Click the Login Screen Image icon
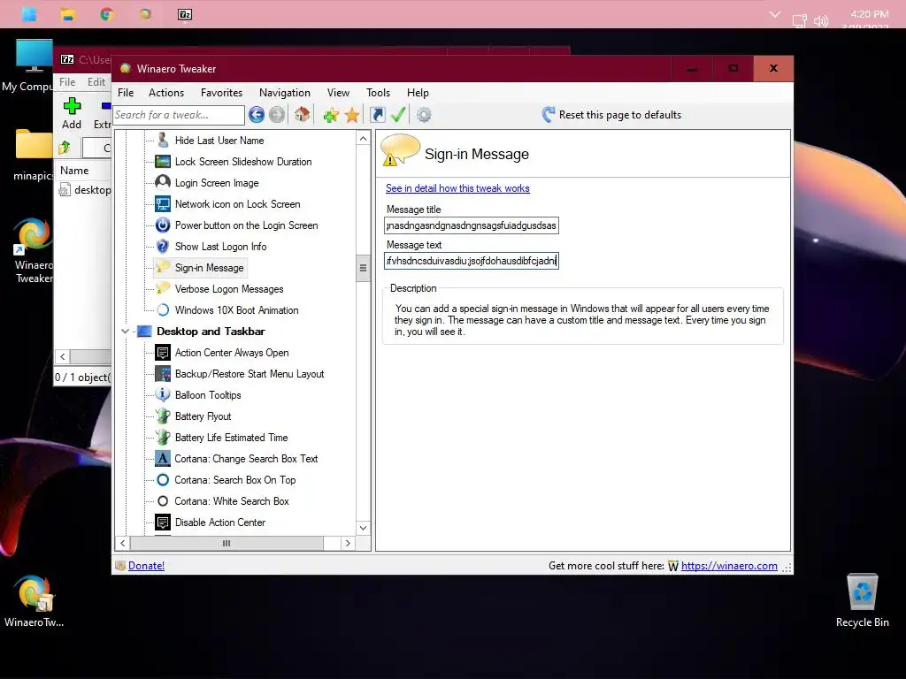906x679 pixels. 163,182
